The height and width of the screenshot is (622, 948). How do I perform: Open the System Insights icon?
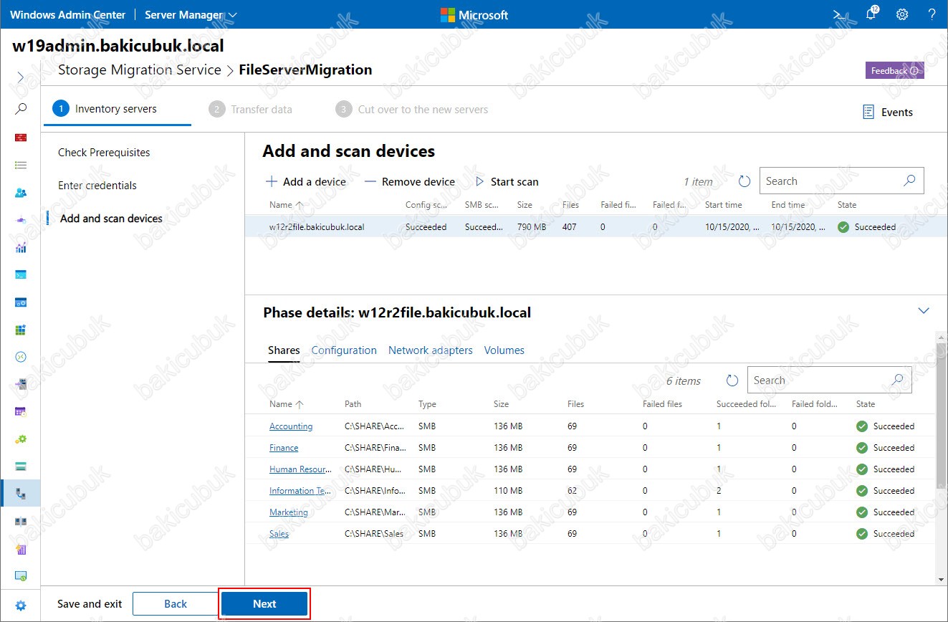coord(21,549)
